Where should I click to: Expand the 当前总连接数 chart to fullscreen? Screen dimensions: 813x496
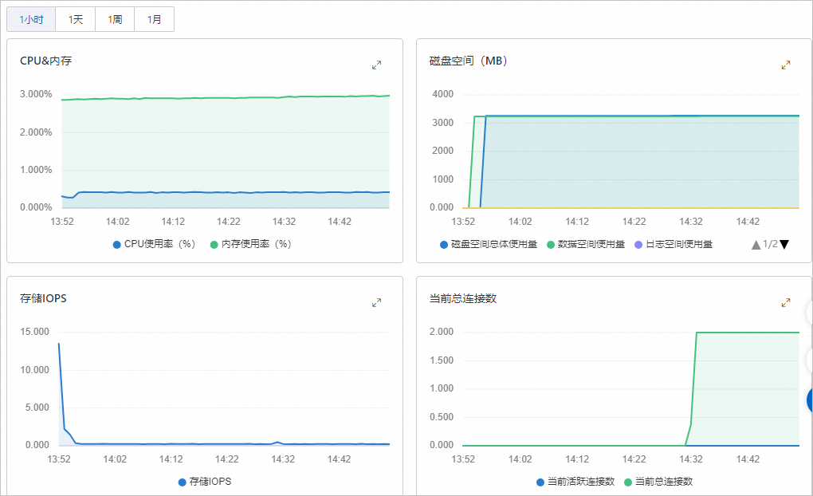786,303
